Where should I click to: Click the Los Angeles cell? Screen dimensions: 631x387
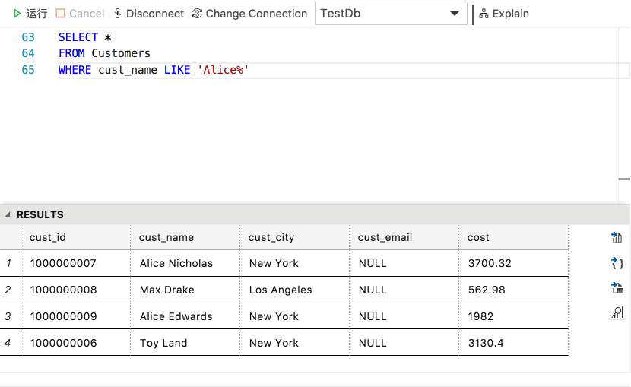(294, 290)
